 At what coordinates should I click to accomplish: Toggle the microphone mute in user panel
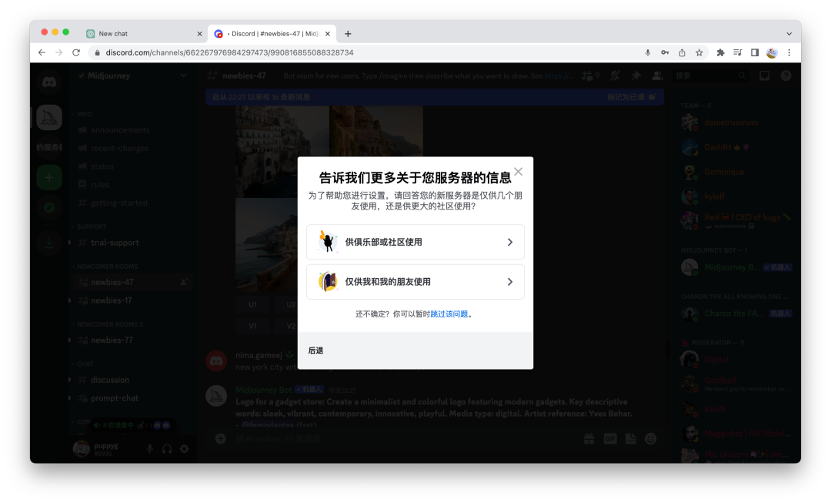click(150, 449)
